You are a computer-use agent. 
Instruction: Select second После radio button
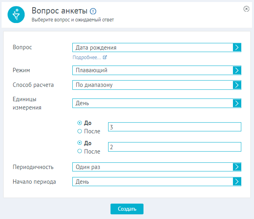pyautogui.click(x=79, y=151)
